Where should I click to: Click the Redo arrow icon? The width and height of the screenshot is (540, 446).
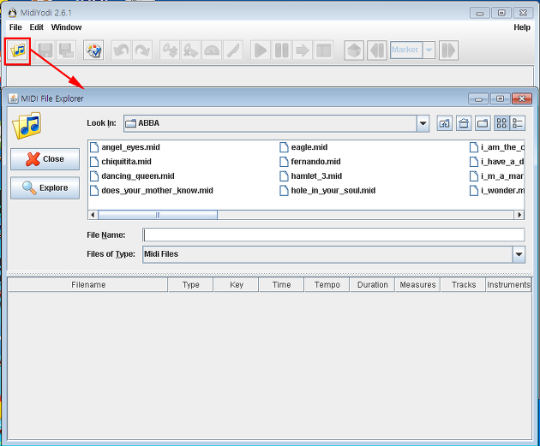142,51
